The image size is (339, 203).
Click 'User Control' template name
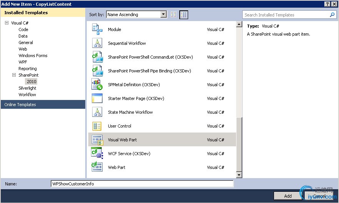[119, 126]
